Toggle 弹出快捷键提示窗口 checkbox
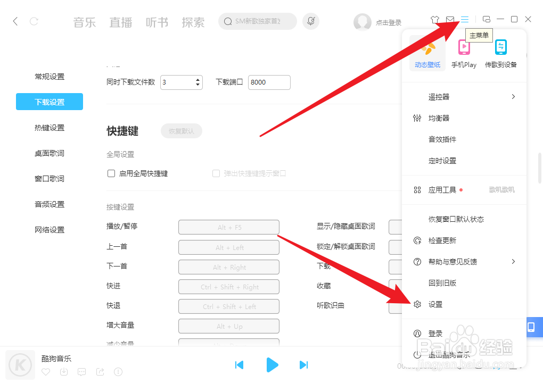Screen dimensions: 543x383 (x=216, y=173)
